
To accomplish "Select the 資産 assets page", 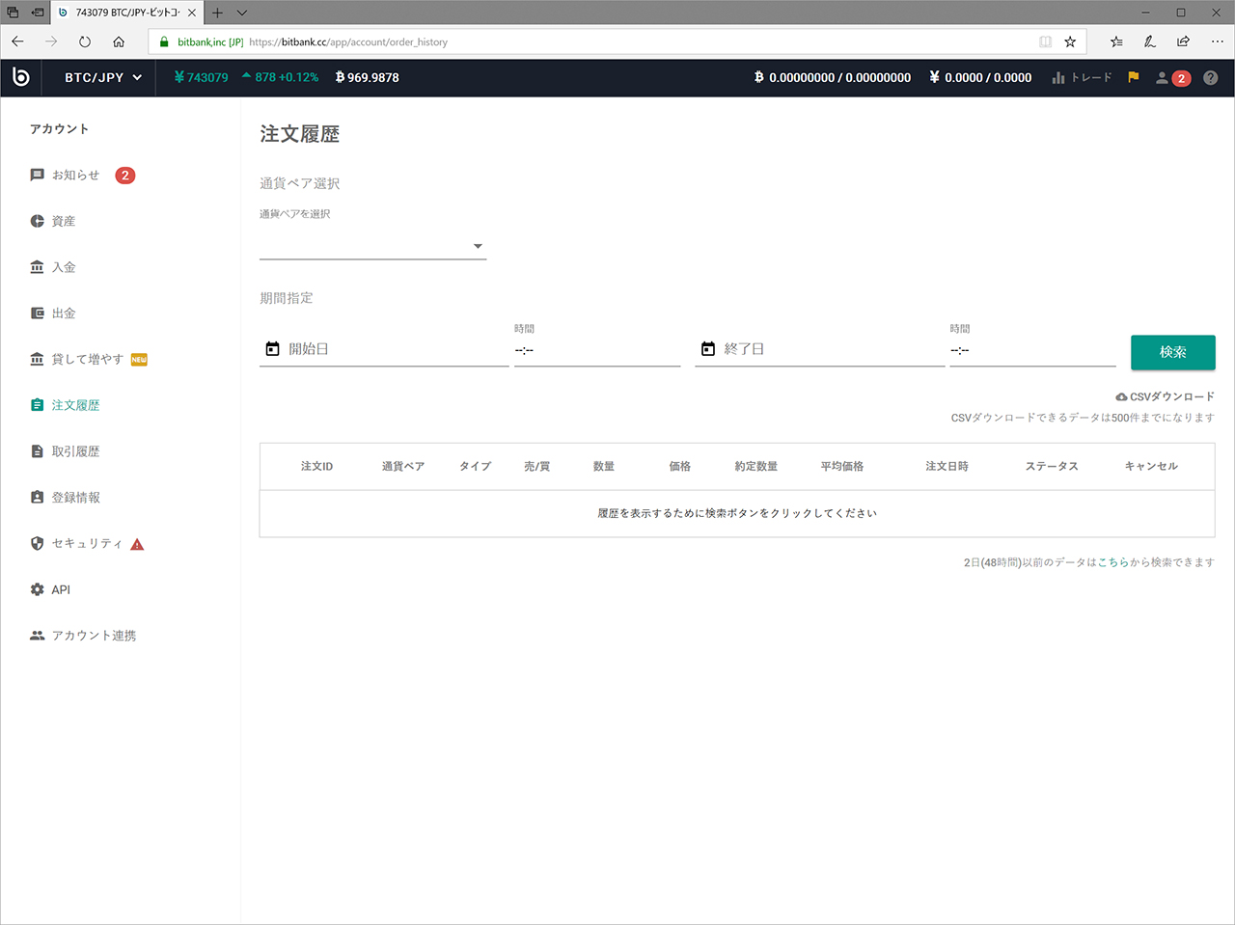I will tap(64, 221).
